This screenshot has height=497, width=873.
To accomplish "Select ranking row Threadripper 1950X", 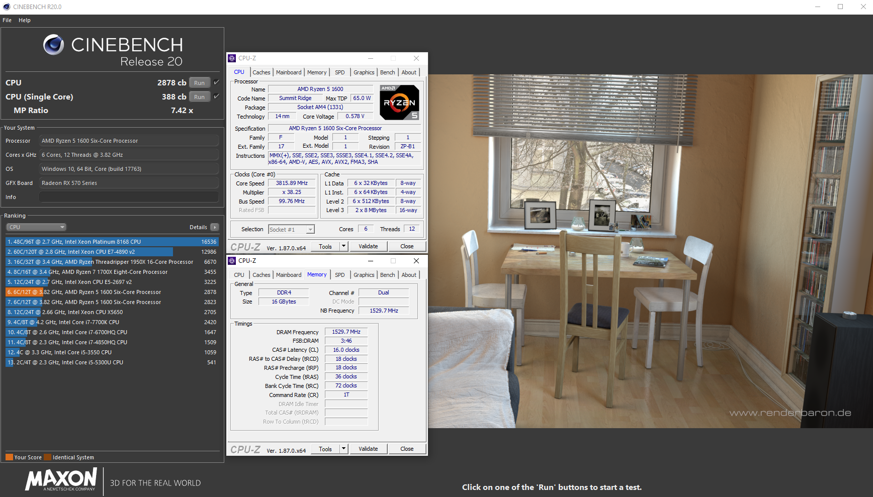I will 112,262.
